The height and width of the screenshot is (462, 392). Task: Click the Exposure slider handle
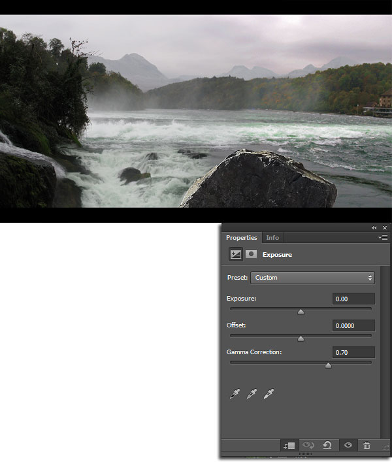301,312
